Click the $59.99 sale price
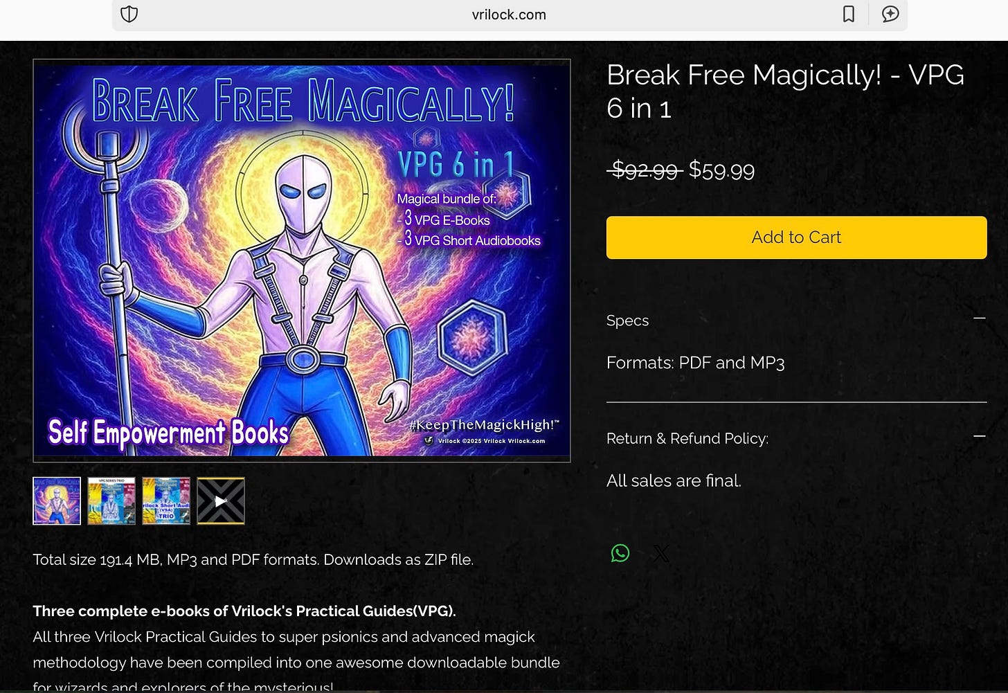1008x693 pixels. tap(721, 170)
